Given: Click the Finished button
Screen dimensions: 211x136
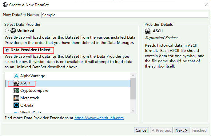Looking at the screenshot, I should (199, 130).
